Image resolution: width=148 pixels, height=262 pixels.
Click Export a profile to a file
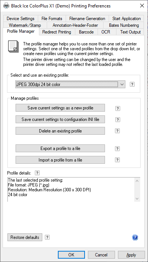coord(60,148)
